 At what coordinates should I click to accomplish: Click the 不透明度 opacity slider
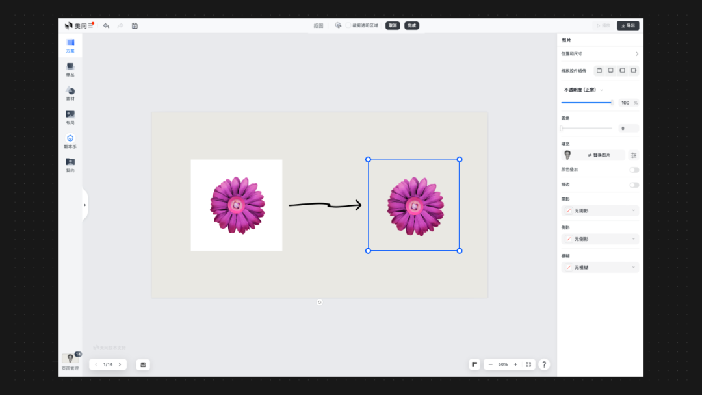point(587,103)
